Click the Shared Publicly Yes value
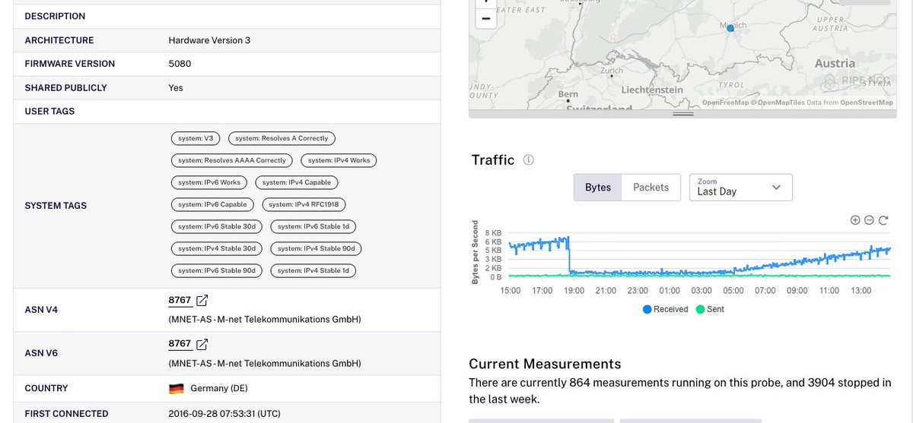The image size is (913, 423). click(x=176, y=87)
